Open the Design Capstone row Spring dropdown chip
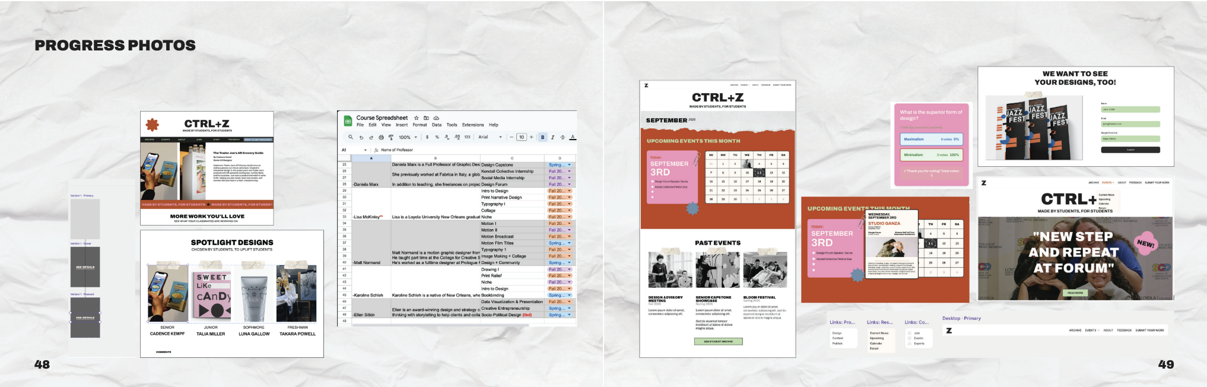This screenshot has width=1207, height=387. [x=560, y=165]
